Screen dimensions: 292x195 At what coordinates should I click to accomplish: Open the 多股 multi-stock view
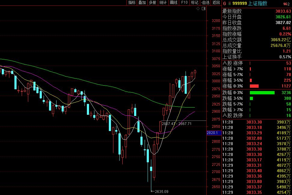coord(152,2)
